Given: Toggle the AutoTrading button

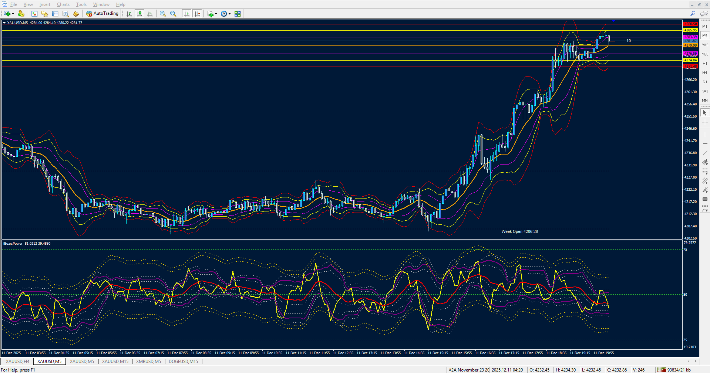Looking at the screenshot, I should tap(102, 14).
